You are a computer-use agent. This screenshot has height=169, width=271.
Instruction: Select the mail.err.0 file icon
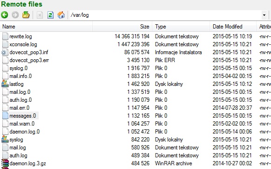point(5,108)
